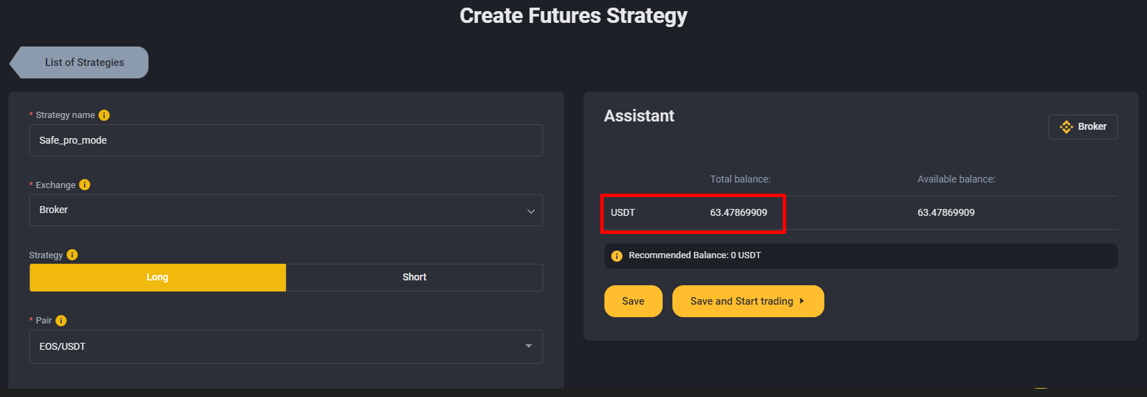Click the Recommended Balance info icon
The width and height of the screenshot is (1147, 397).
[x=617, y=256]
